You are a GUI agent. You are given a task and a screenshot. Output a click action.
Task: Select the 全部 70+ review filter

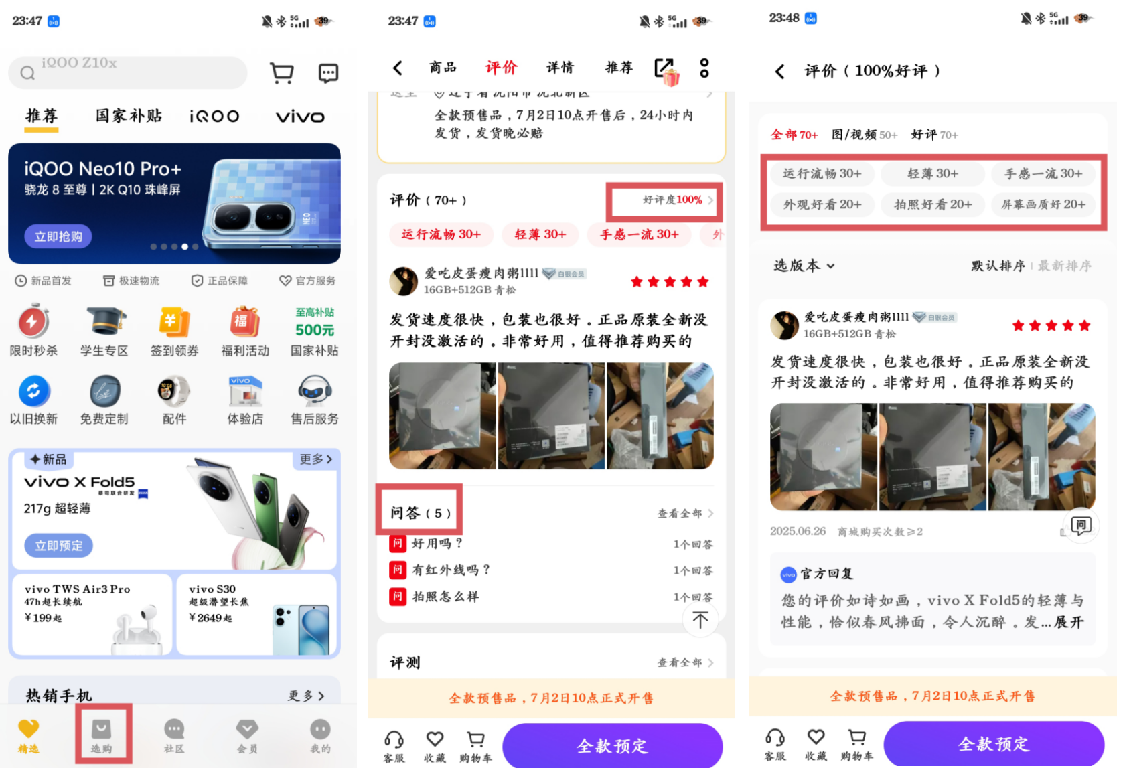coord(794,135)
